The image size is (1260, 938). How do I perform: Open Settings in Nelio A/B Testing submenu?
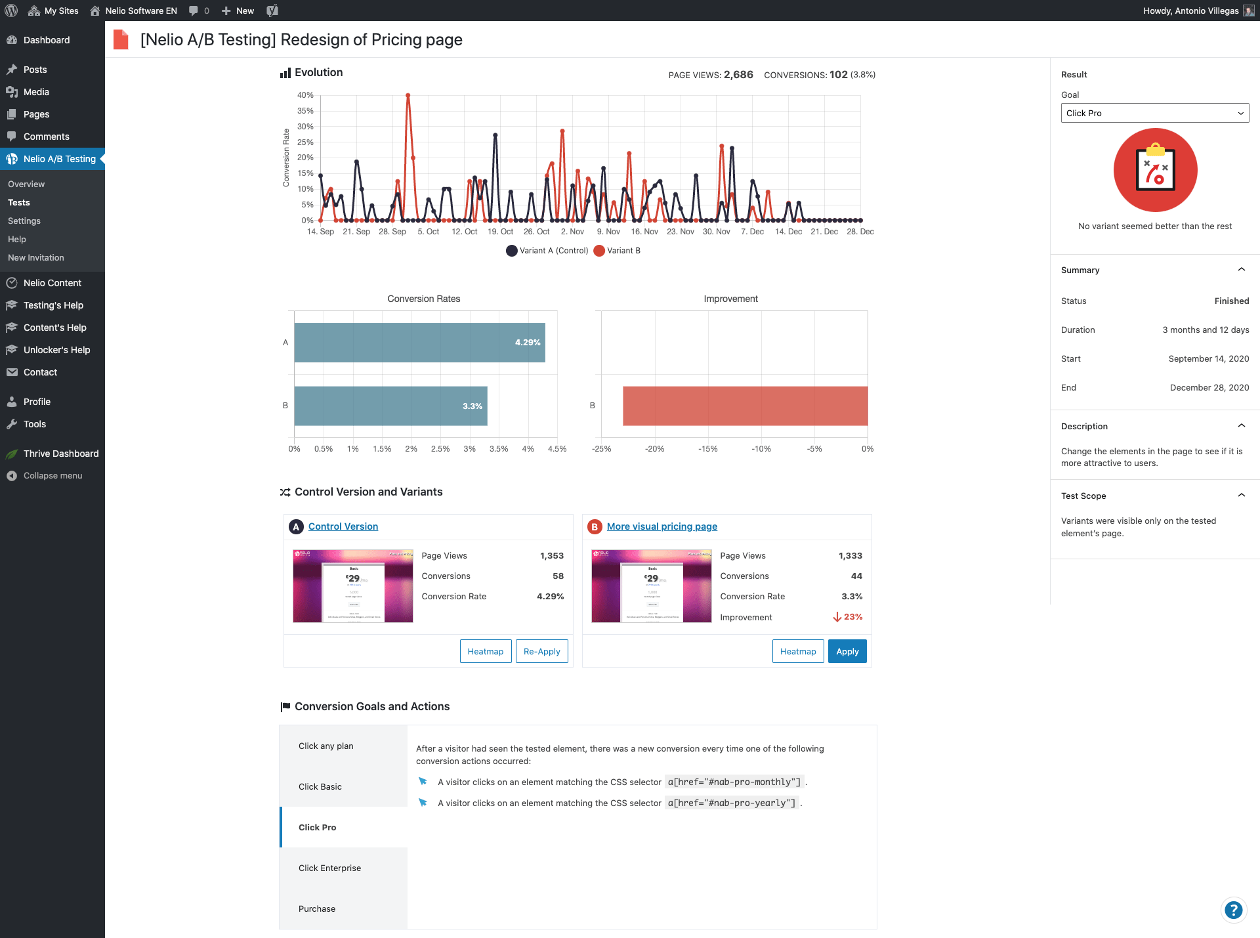[x=24, y=221]
